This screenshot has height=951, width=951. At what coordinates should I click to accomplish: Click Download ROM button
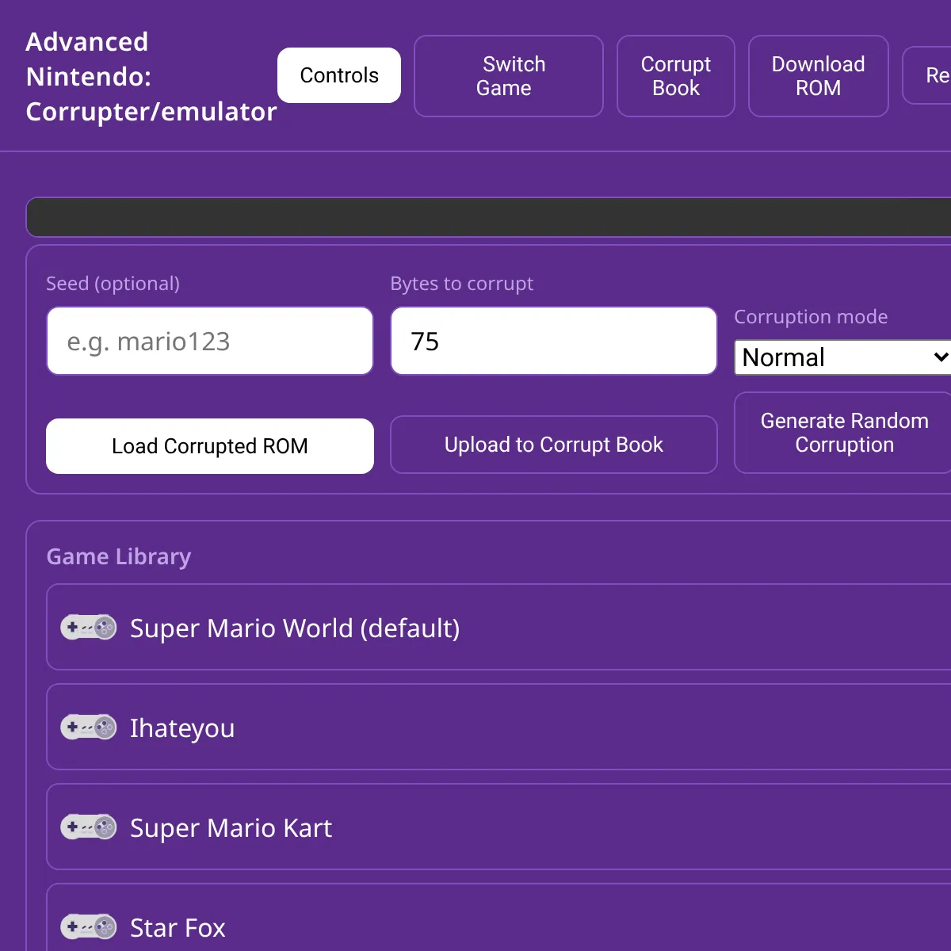pyautogui.click(x=819, y=76)
